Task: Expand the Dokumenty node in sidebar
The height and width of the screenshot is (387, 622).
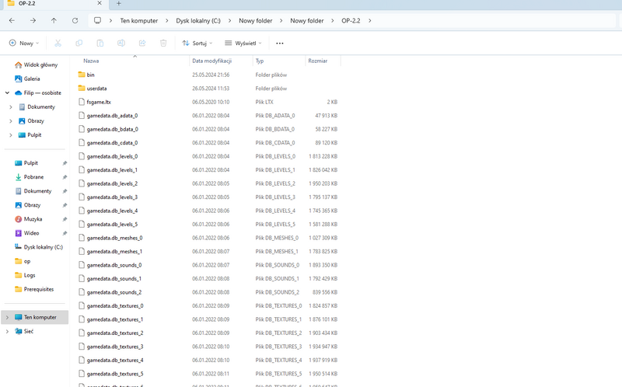Action: click(x=11, y=106)
